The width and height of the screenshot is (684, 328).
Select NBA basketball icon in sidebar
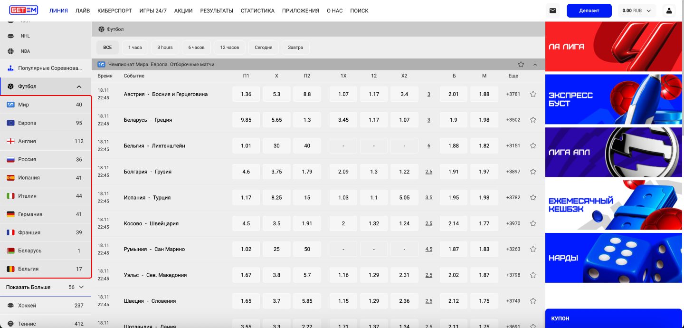click(x=11, y=51)
